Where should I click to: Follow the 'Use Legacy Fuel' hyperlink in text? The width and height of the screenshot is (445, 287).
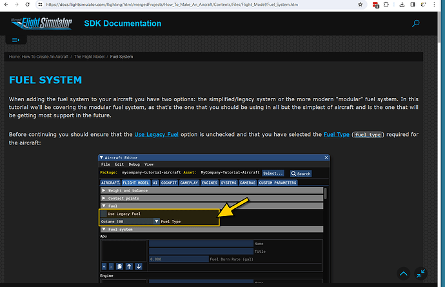pyautogui.click(x=156, y=135)
